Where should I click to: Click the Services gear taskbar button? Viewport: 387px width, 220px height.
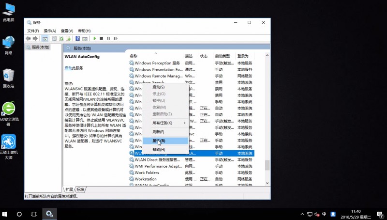coord(49,214)
